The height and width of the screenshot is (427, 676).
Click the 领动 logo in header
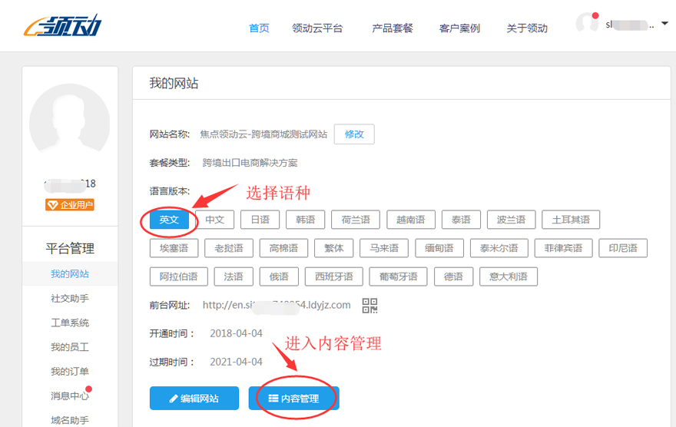[62, 27]
